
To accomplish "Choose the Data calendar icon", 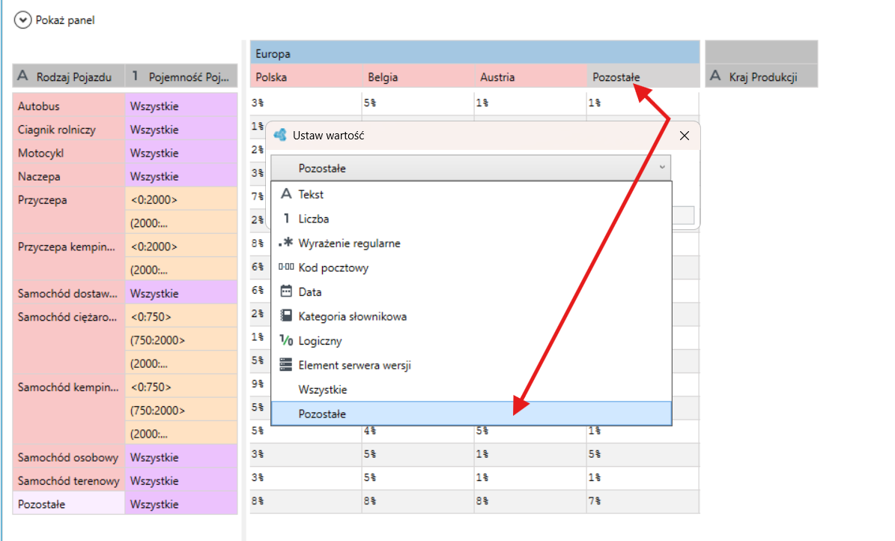I will [x=286, y=291].
